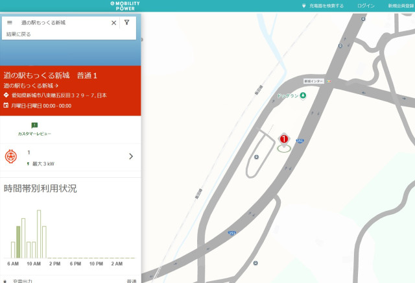Click the filled green bar in usage chart
Image resolution: width=415 pixels, height=283 pixels.
(x=18, y=242)
